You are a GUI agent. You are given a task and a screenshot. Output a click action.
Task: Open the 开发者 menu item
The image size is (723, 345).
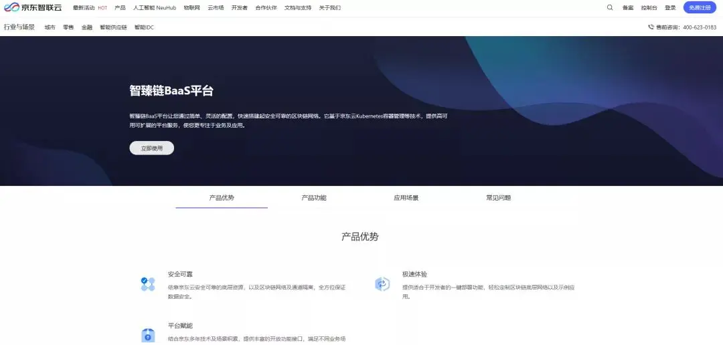click(x=239, y=8)
